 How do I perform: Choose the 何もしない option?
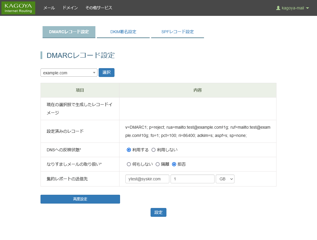tap(129, 164)
